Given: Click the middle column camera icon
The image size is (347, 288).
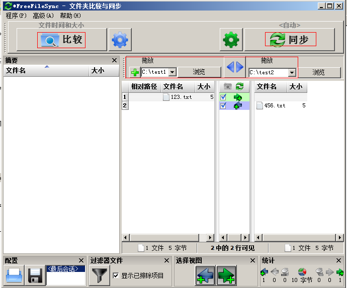Looking at the screenshot, I should (x=227, y=86).
